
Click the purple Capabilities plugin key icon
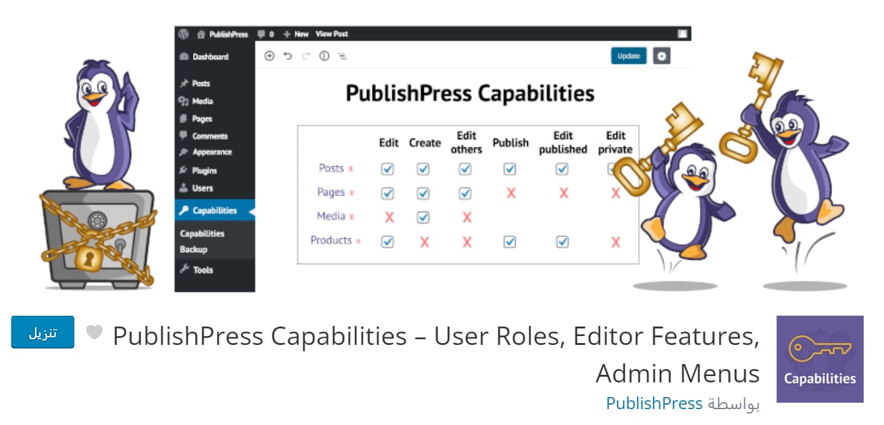(x=820, y=359)
